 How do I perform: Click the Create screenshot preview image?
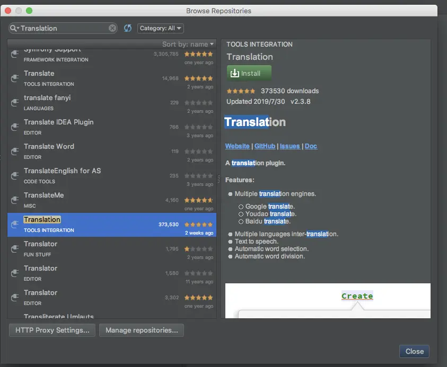click(x=328, y=301)
